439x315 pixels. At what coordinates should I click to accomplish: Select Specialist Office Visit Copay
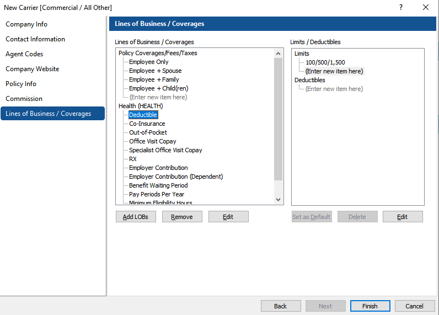point(165,150)
